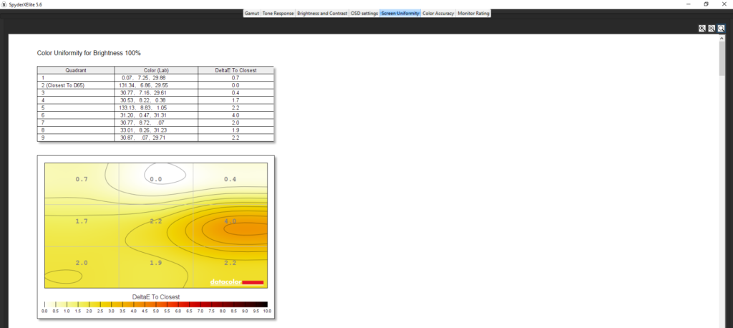This screenshot has height=328, width=733.
Task: Switch to the Tone Response tab
Action: pos(278,14)
